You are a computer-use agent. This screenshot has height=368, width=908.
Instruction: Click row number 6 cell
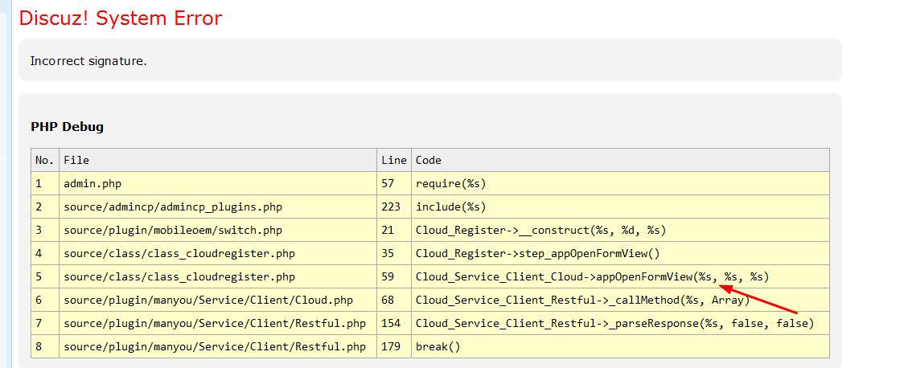click(x=45, y=300)
